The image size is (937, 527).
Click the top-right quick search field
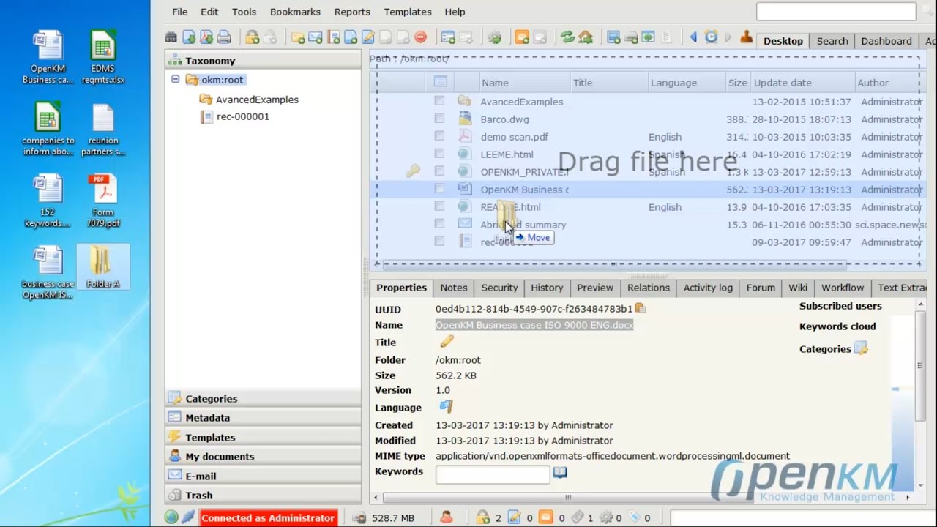click(x=836, y=12)
